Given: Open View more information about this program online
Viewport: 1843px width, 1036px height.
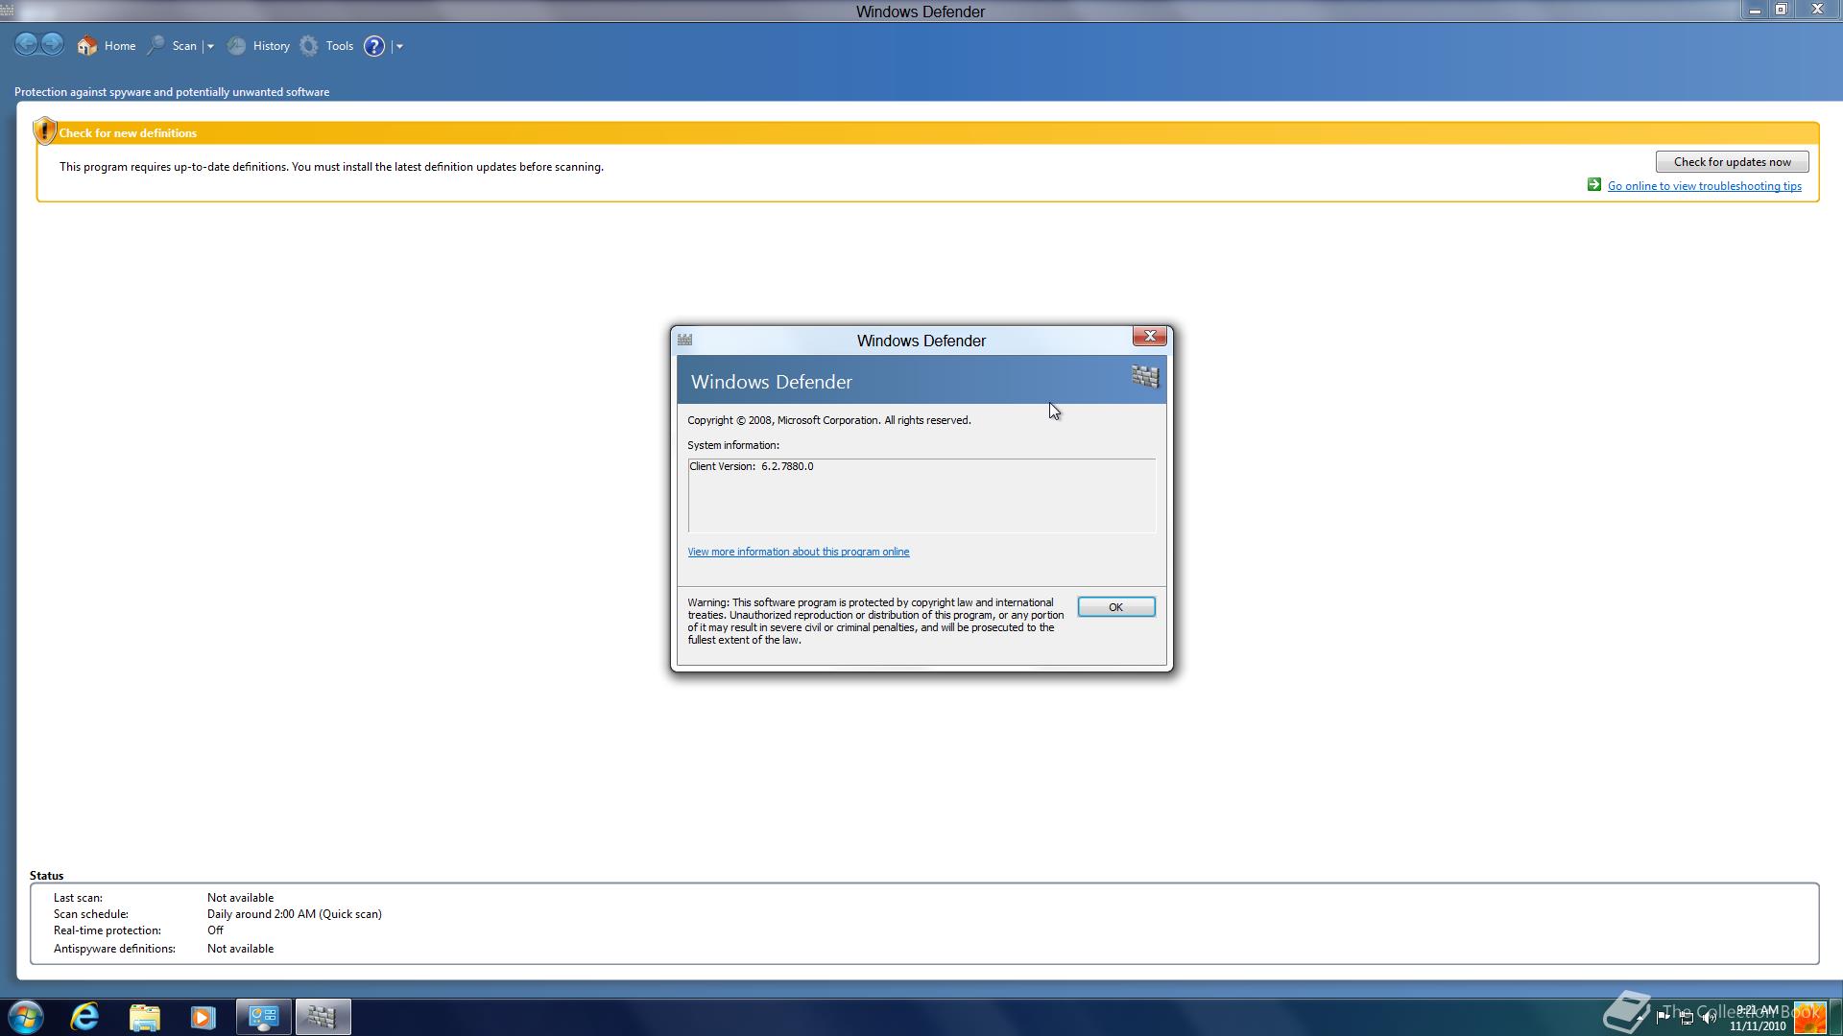Looking at the screenshot, I should (798, 552).
